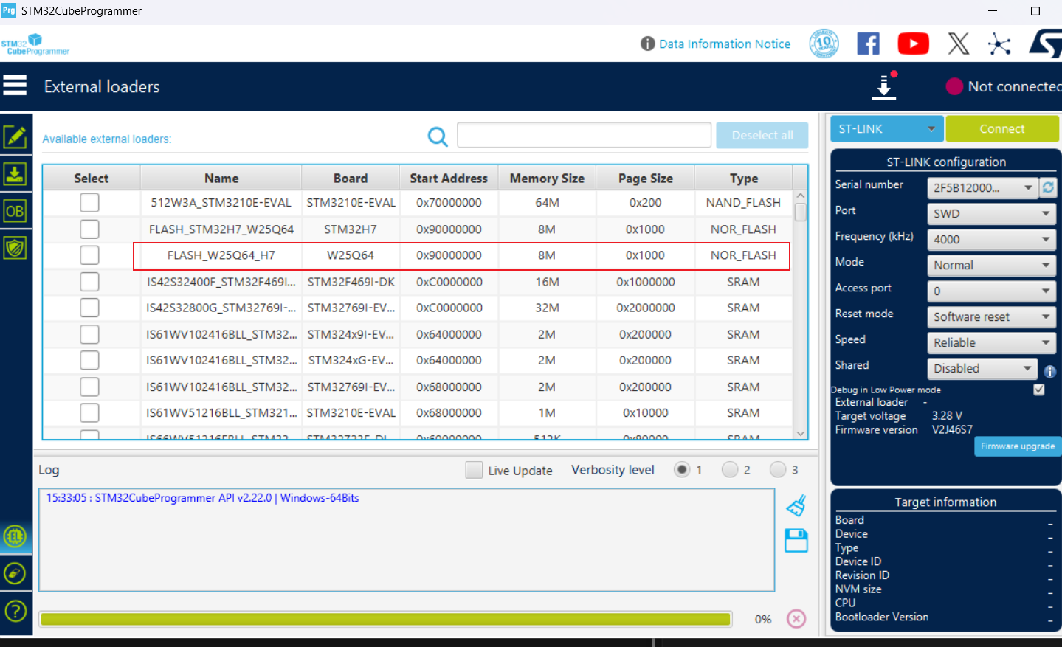Click the Deselect all button
Screen dimensions: 1062x647
(x=762, y=136)
